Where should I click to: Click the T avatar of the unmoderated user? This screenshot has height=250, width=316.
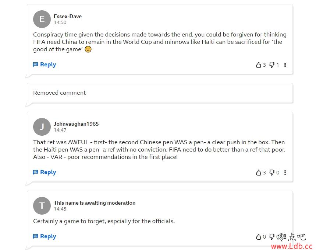click(x=42, y=206)
